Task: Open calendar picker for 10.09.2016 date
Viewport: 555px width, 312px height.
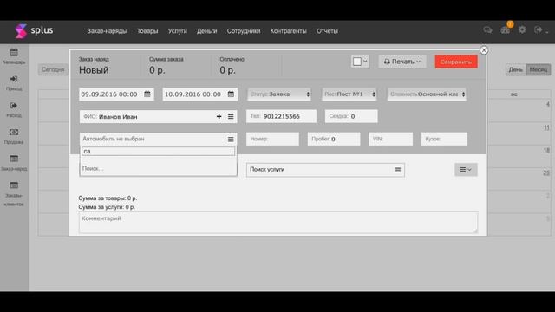Action: (x=231, y=94)
